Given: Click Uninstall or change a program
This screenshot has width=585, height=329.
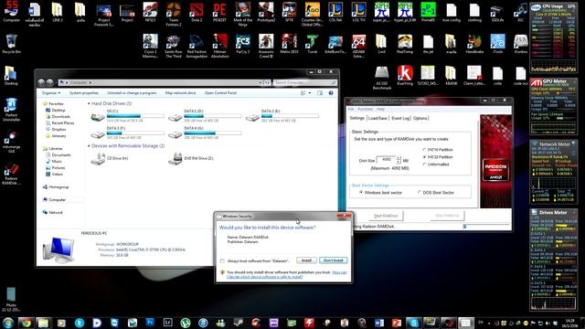Looking at the screenshot, I should pyautogui.click(x=132, y=93).
